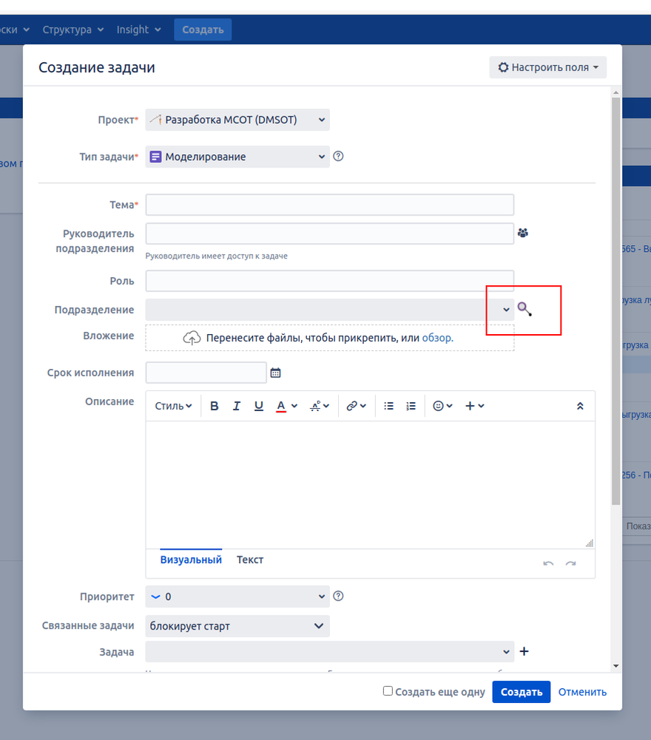
Task: Open the Проект dropdown
Action: (x=237, y=120)
